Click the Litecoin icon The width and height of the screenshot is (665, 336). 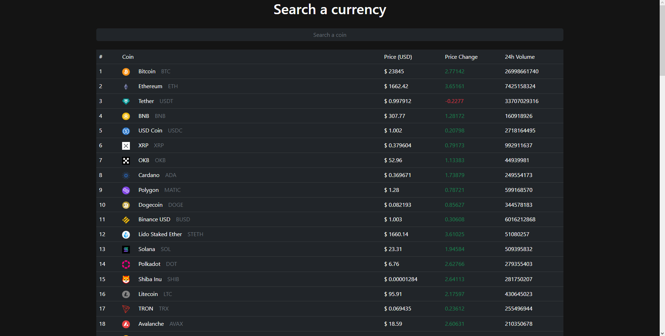tap(126, 294)
